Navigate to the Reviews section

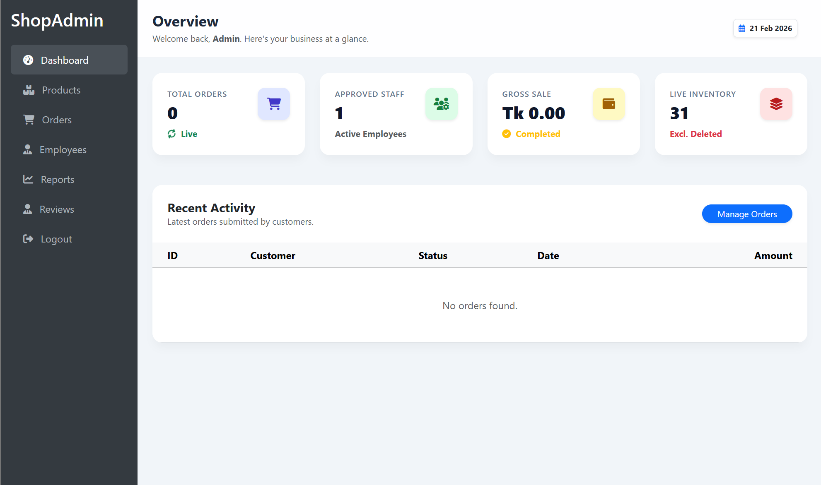[x=56, y=209]
